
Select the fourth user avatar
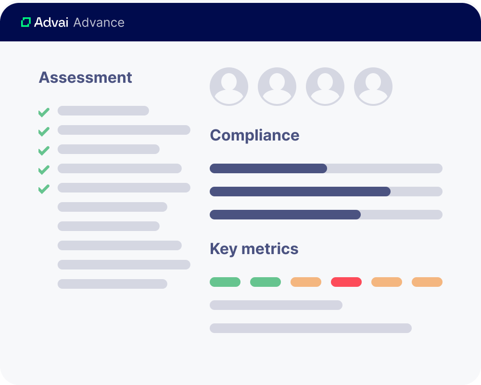[x=373, y=87]
